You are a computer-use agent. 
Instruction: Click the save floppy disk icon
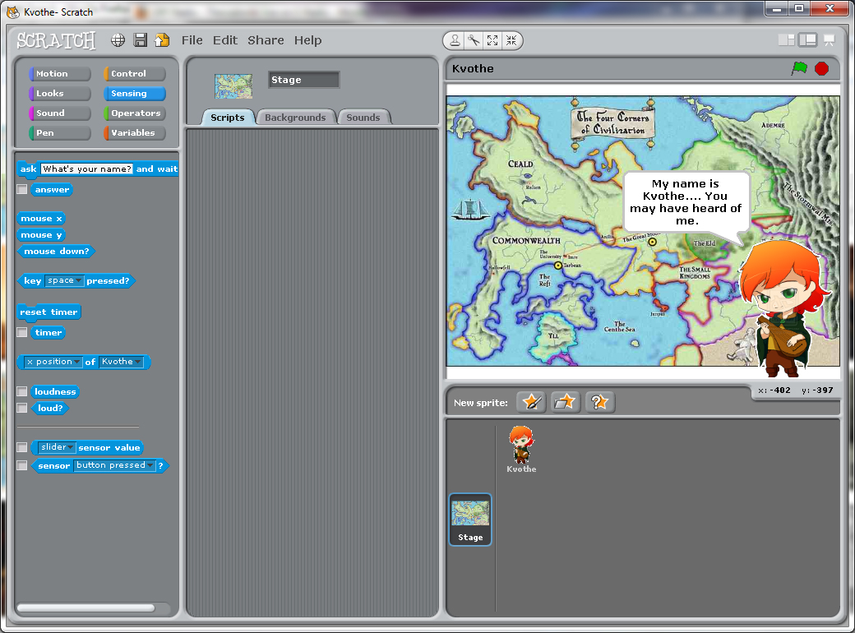pyautogui.click(x=140, y=39)
